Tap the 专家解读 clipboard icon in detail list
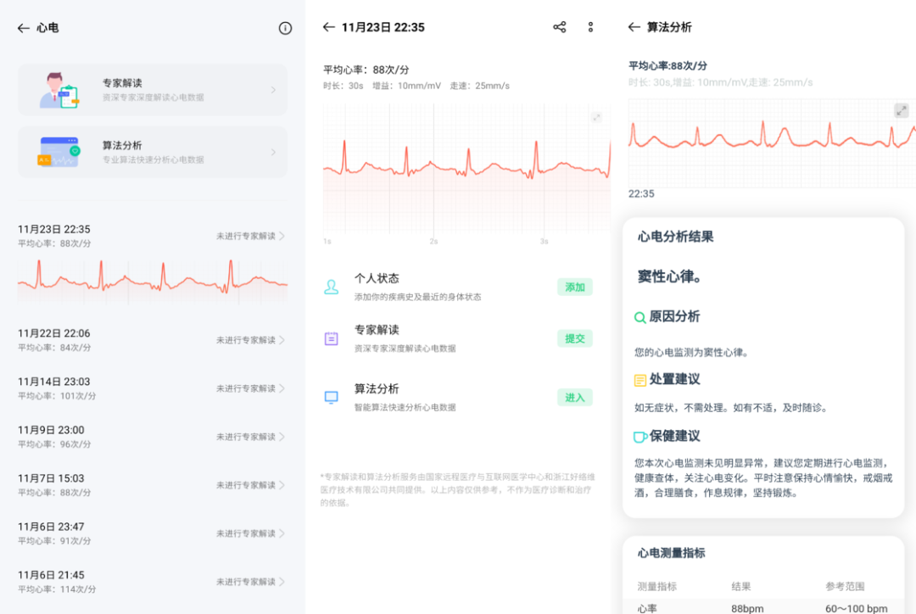The width and height of the screenshot is (916, 614). [332, 338]
